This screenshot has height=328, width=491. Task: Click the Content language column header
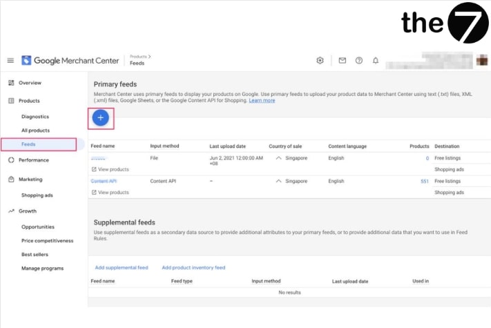(x=347, y=146)
